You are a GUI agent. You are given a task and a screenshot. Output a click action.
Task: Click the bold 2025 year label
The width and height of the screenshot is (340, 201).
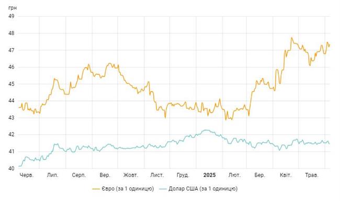click(x=209, y=175)
